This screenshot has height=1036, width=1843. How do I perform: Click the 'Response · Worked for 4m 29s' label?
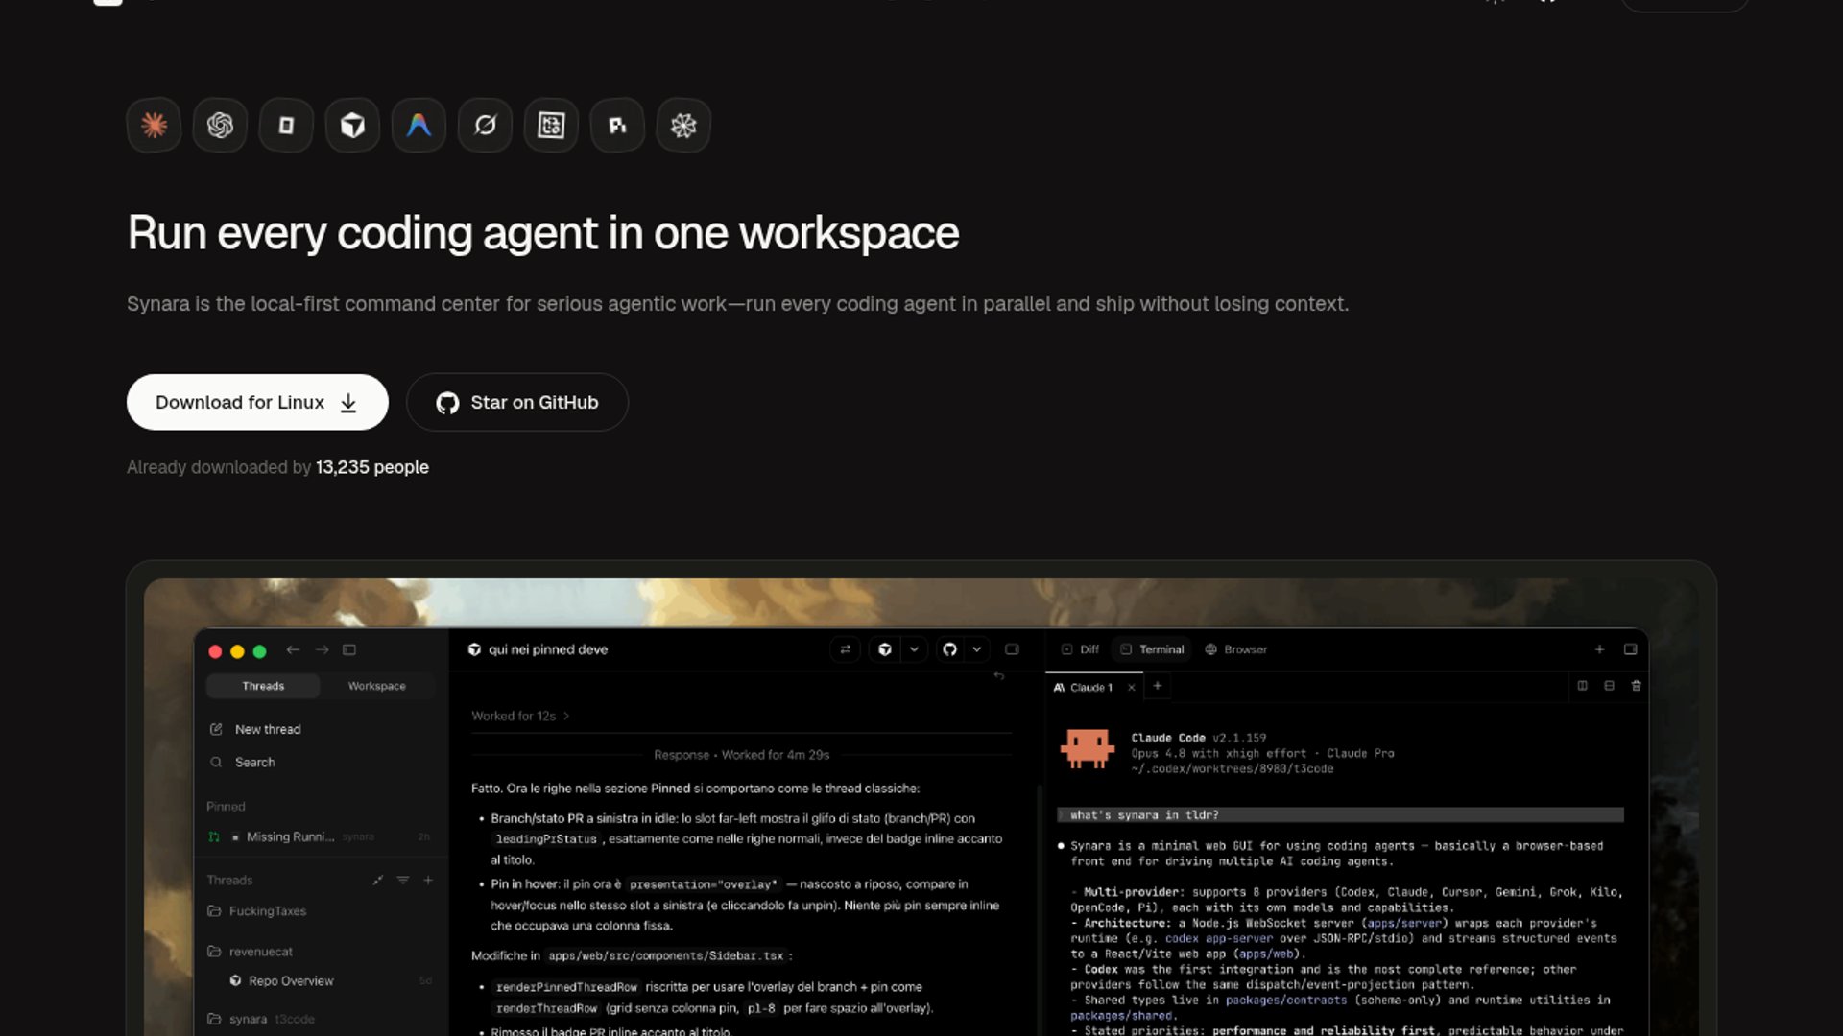tap(741, 755)
